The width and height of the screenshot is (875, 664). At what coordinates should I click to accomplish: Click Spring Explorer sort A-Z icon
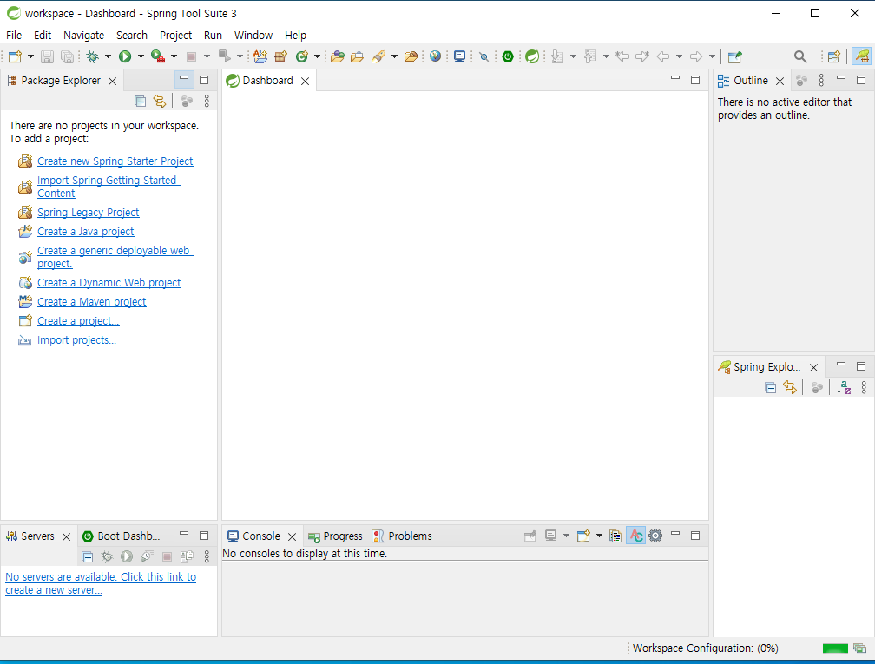click(x=844, y=387)
